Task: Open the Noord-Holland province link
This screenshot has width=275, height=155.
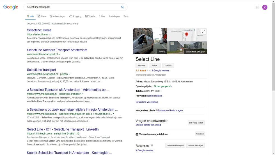Action: 155,96
